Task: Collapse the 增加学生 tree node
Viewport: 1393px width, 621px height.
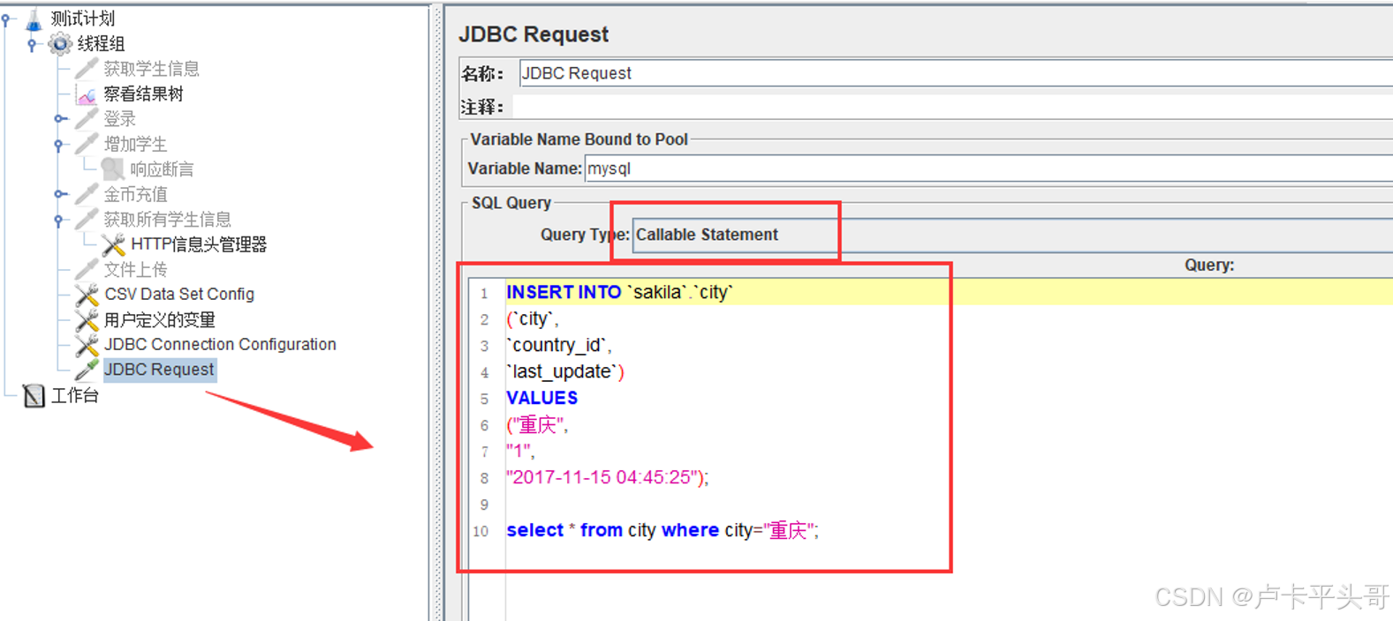Action: coord(59,144)
